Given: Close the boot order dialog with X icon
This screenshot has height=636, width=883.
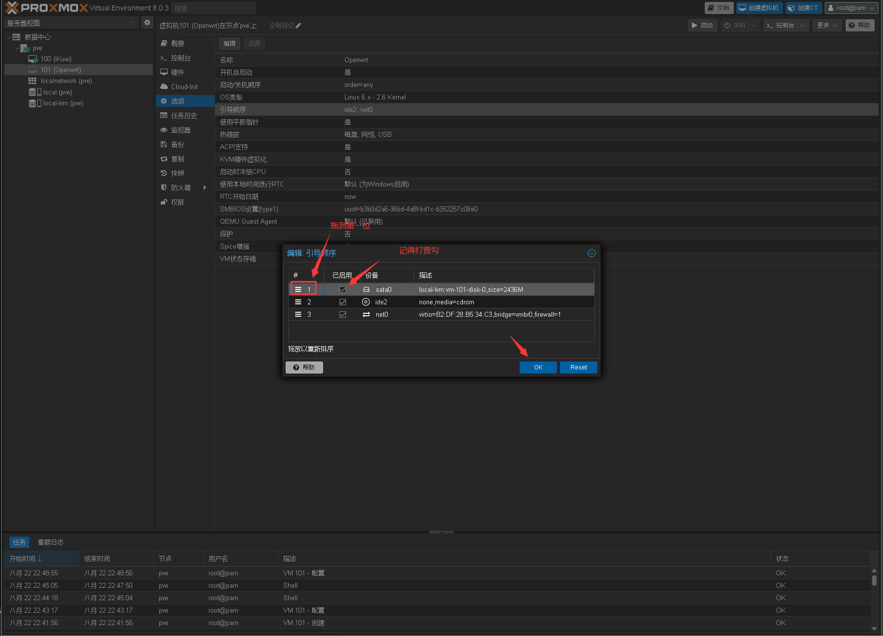Looking at the screenshot, I should (x=591, y=253).
